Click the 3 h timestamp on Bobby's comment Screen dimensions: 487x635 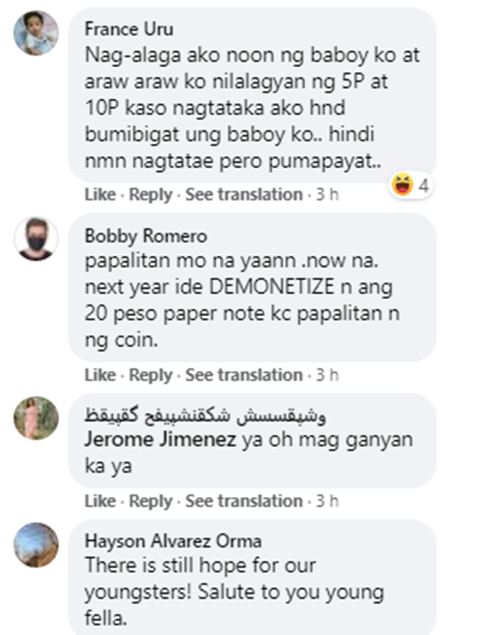[x=327, y=375]
